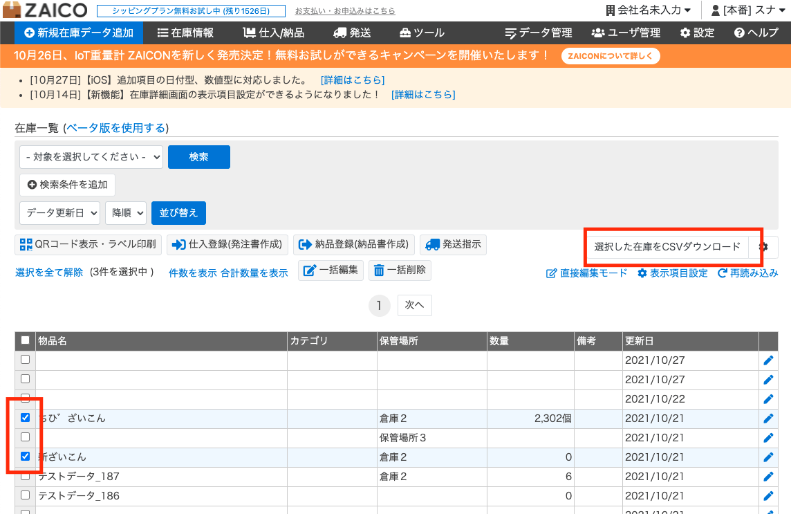Go to next page with 次へ
Viewport: 791px width, 514px height.
(414, 305)
